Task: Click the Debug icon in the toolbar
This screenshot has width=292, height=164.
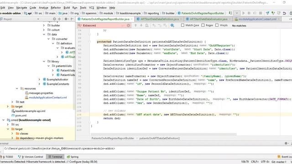Action: click(x=249, y=13)
